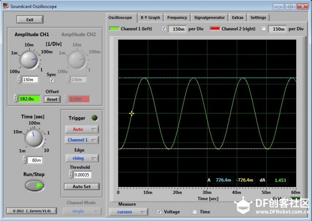Click the CH1 amplitude 150m value field
312x221 pixels.
click(x=30, y=79)
